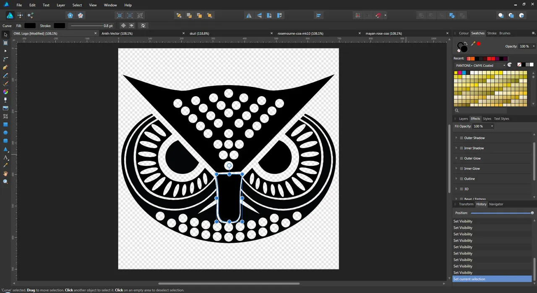Open the Fill colour well in context bar

click(x=30, y=26)
